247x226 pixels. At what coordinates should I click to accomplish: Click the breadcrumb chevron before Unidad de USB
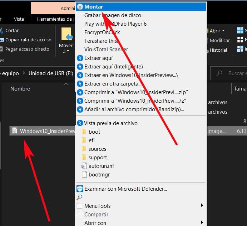coord(24,73)
